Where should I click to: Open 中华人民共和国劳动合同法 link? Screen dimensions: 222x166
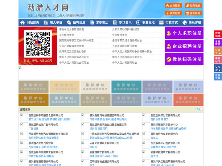(74, 57)
